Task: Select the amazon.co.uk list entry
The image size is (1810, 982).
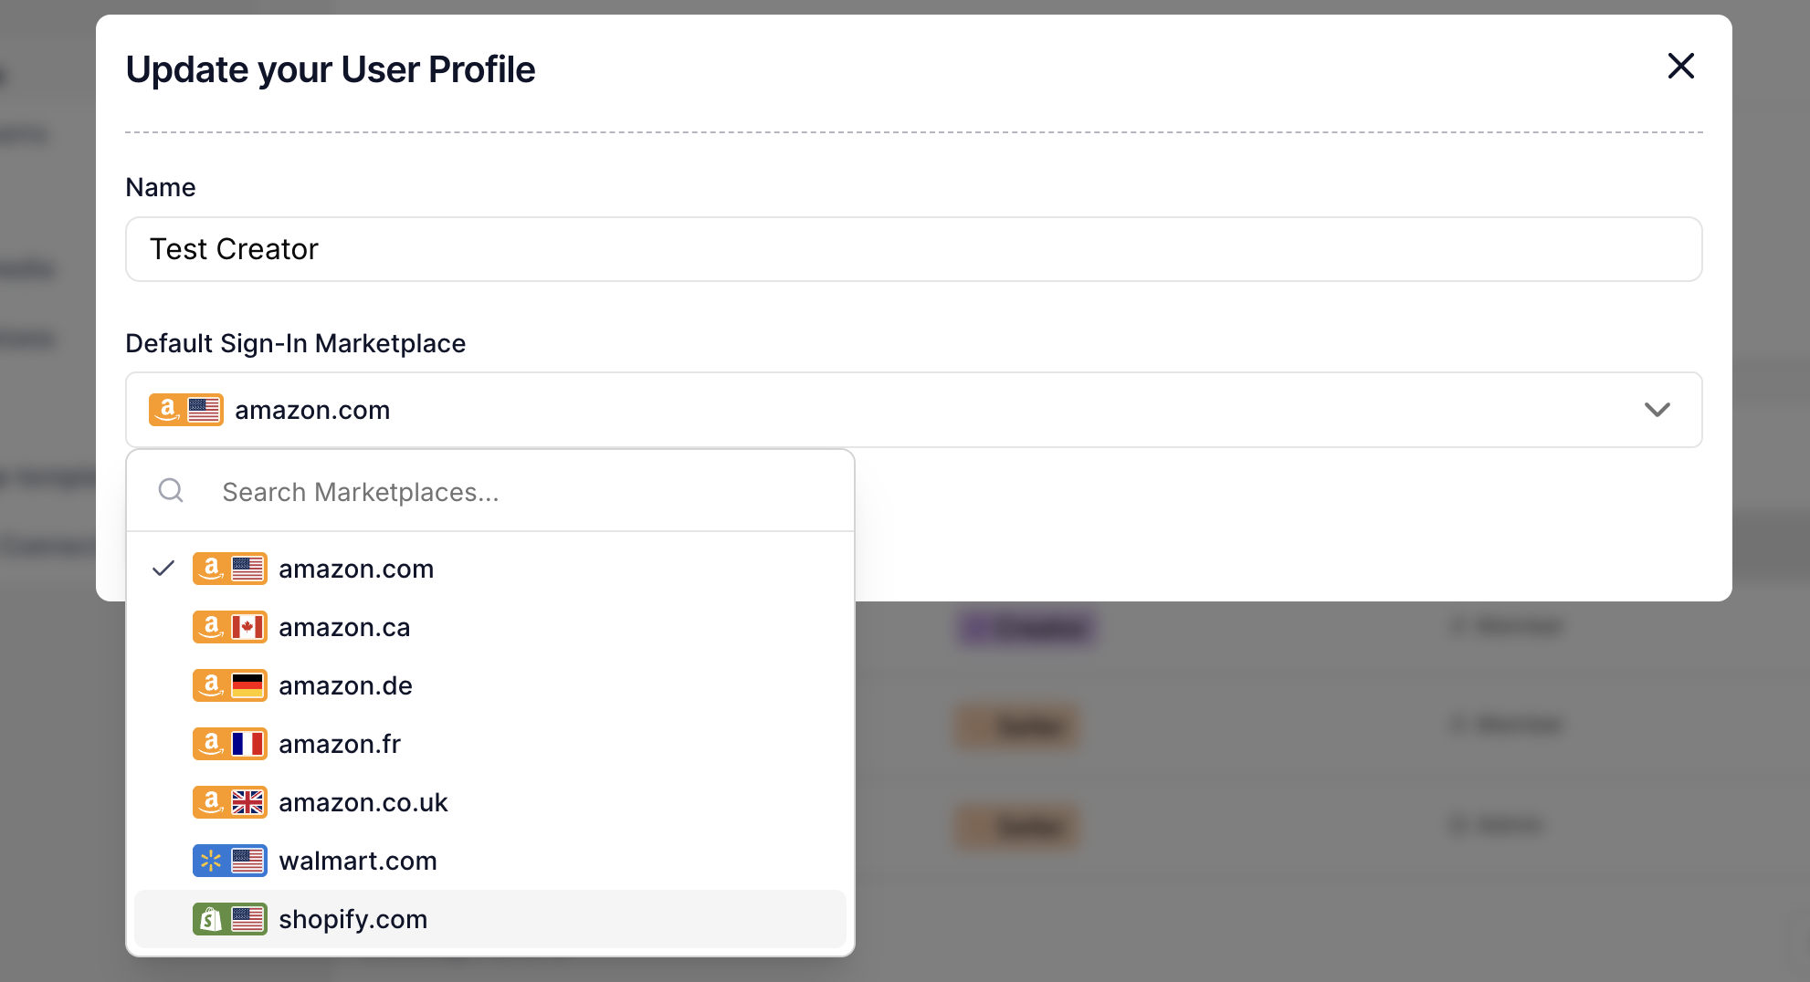Action: coord(363,802)
